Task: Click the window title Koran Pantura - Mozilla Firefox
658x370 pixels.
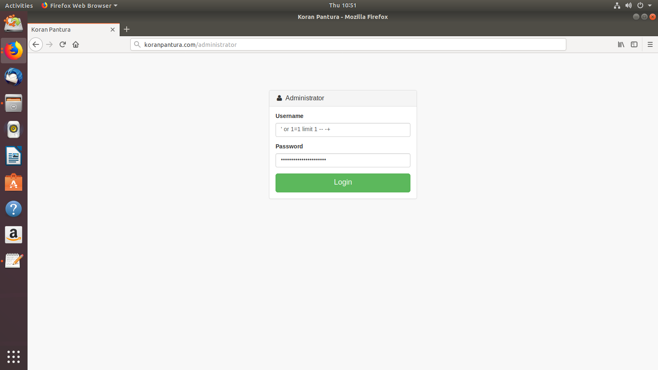Action: tap(343, 17)
